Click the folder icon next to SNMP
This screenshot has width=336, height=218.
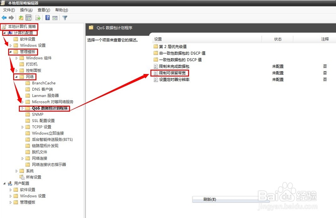[x=28, y=114]
